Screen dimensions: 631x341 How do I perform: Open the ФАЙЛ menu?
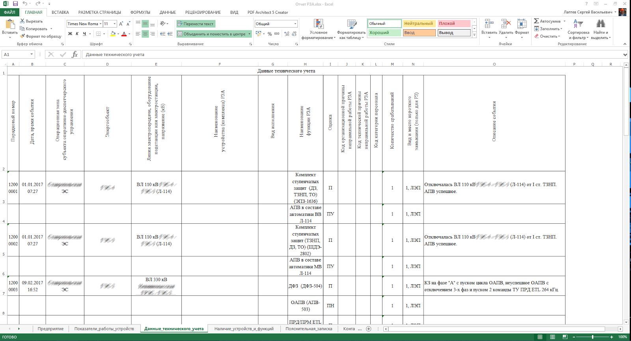point(9,12)
